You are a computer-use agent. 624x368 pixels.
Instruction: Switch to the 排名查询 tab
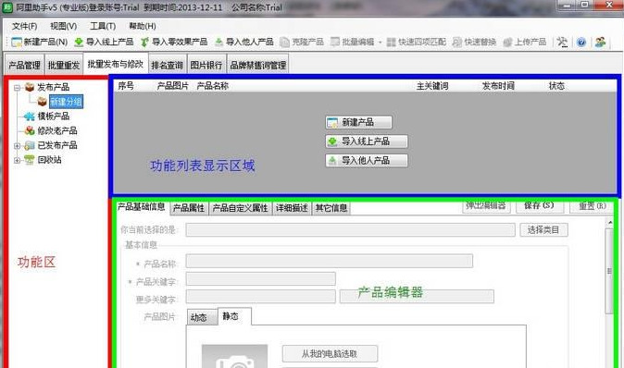coord(168,65)
